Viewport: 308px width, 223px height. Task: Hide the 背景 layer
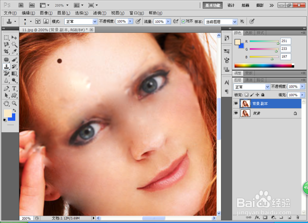tap(236, 113)
